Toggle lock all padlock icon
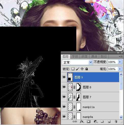 pos(86,69)
